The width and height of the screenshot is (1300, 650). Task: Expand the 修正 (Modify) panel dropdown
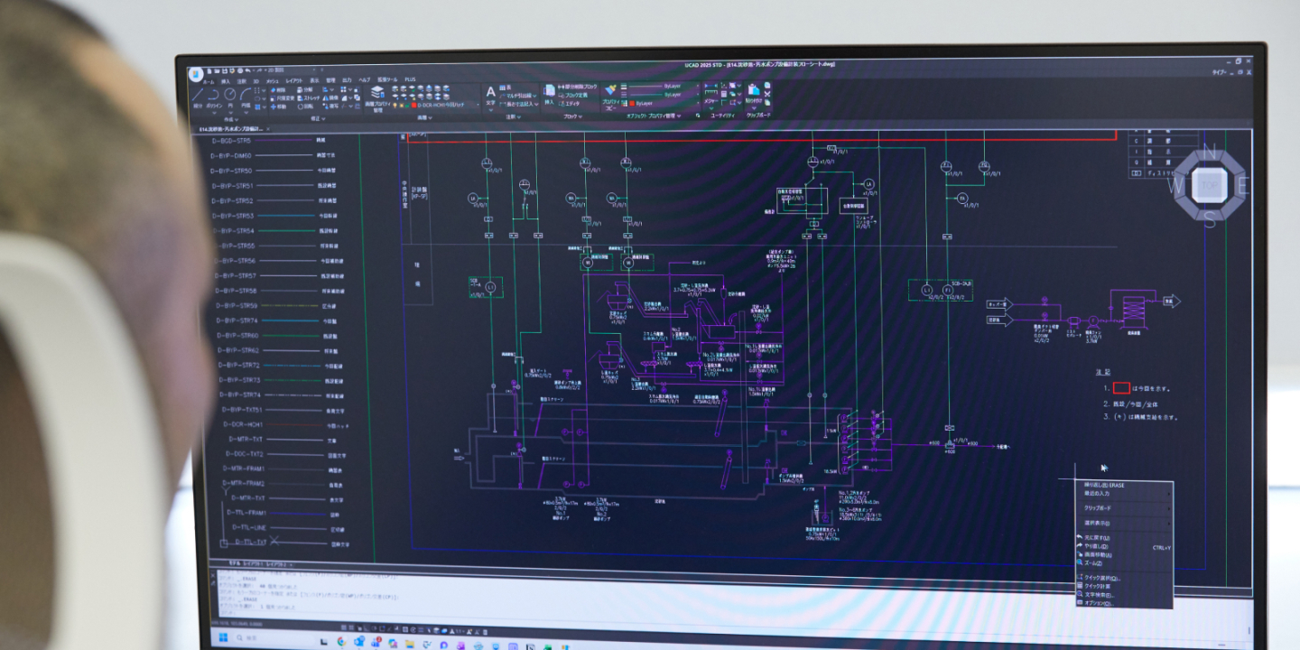coord(318,118)
